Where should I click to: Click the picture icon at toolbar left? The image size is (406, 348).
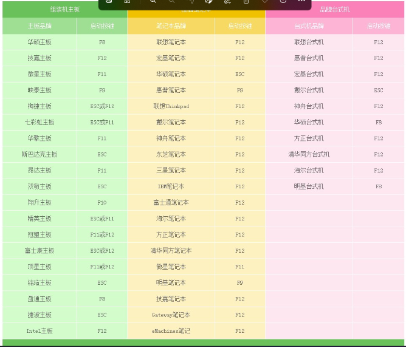tap(109, 2)
